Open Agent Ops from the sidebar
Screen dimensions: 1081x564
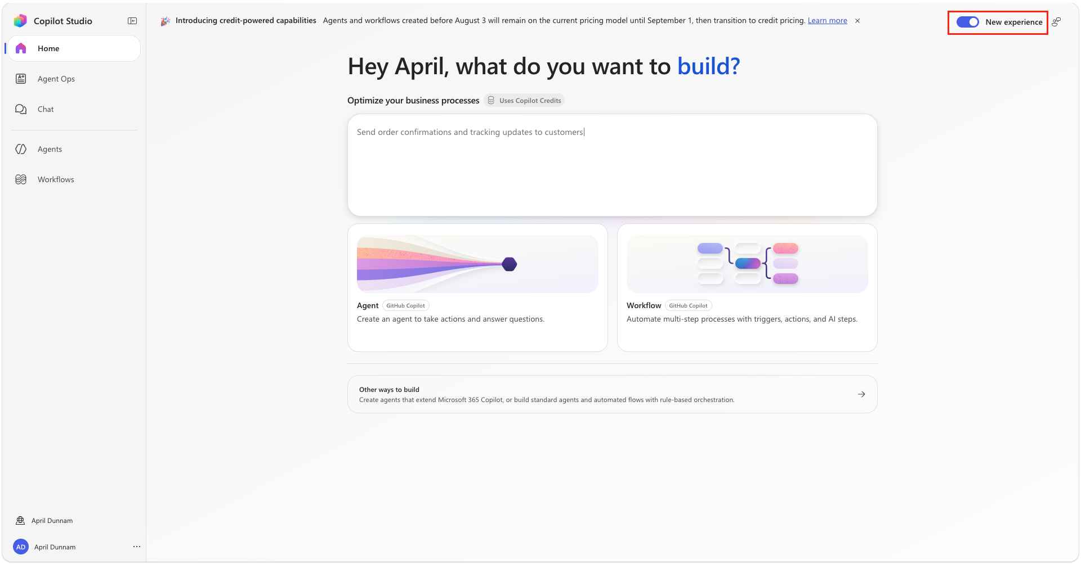pyautogui.click(x=74, y=79)
